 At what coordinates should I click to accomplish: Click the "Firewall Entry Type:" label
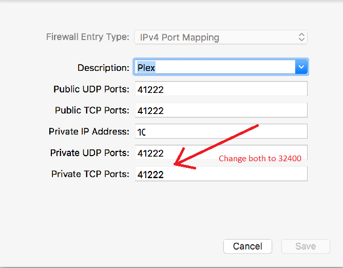pos(88,37)
